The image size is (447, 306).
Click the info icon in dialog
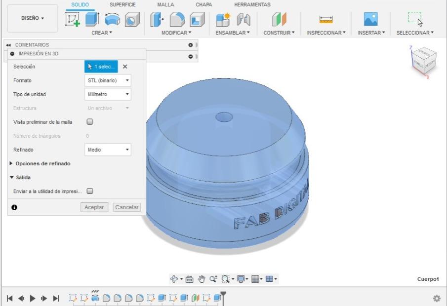point(14,207)
